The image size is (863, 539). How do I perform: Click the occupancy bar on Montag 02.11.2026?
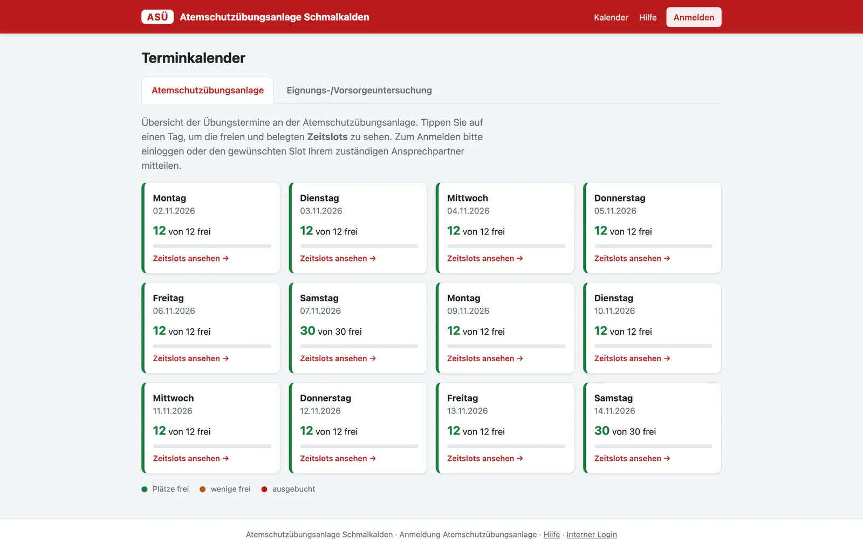pos(212,246)
